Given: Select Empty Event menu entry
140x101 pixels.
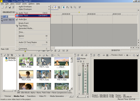Looking at the screenshot, I should click(33, 23).
